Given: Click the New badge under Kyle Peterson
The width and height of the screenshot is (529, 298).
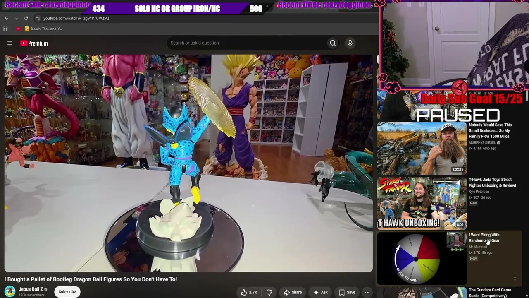Looking at the screenshot, I should click(473, 203).
